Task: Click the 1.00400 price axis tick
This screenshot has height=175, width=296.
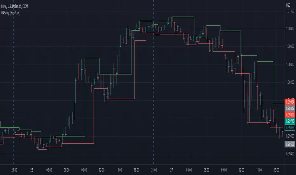Action: point(290,65)
